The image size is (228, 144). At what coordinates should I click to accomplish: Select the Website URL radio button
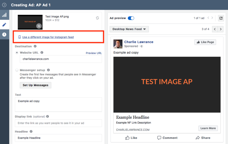tap(17, 53)
